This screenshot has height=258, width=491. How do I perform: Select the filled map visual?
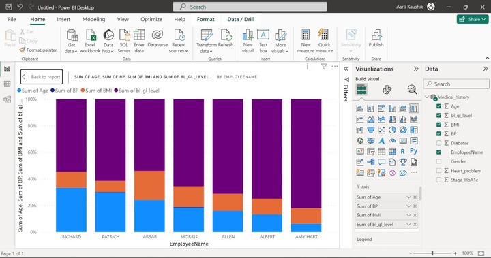click(371, 141)
